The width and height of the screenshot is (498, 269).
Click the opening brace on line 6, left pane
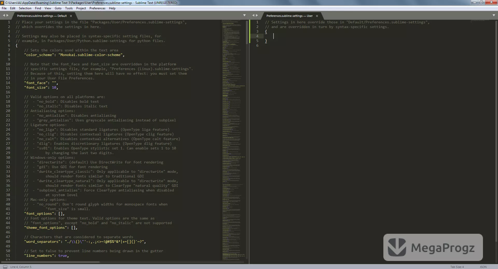[x=17, y=46]
